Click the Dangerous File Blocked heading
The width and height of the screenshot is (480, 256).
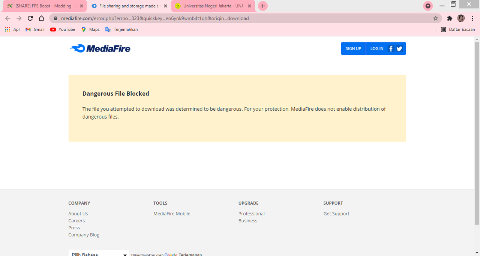point(115,93)
